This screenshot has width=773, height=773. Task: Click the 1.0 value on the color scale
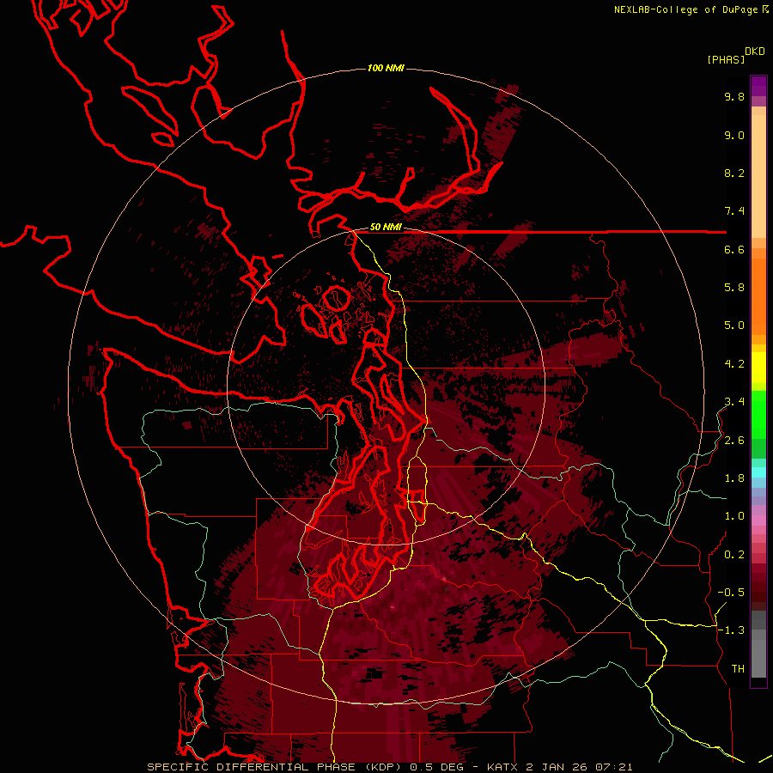point(734,516)
